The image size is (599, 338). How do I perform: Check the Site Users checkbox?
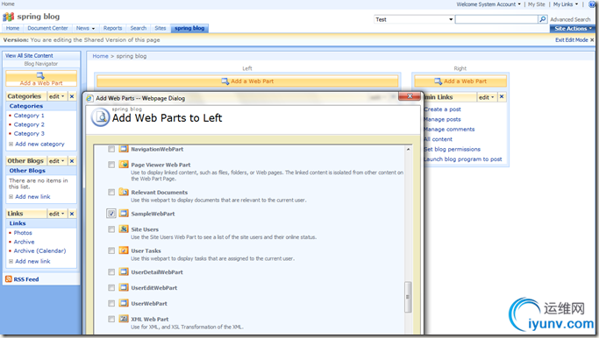[x=111, y=229]
